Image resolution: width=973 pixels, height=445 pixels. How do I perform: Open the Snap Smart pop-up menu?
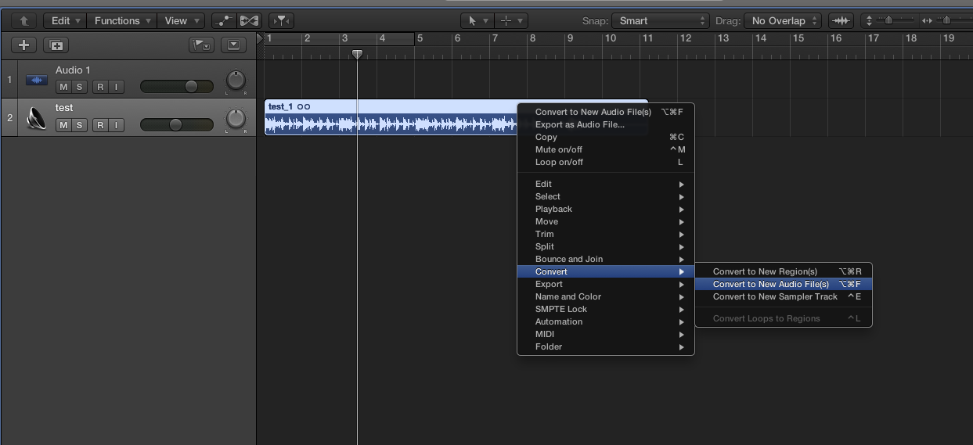coord(659,21)
